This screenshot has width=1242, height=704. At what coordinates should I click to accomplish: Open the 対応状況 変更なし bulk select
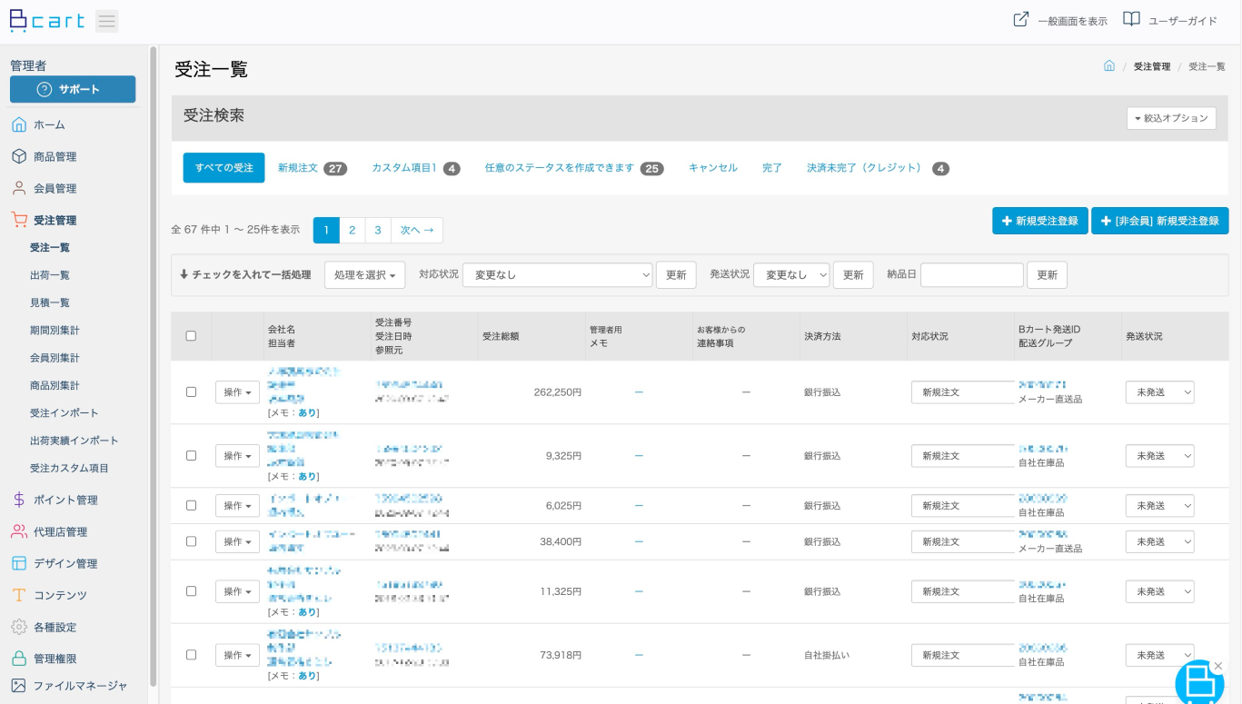(558, 274)
